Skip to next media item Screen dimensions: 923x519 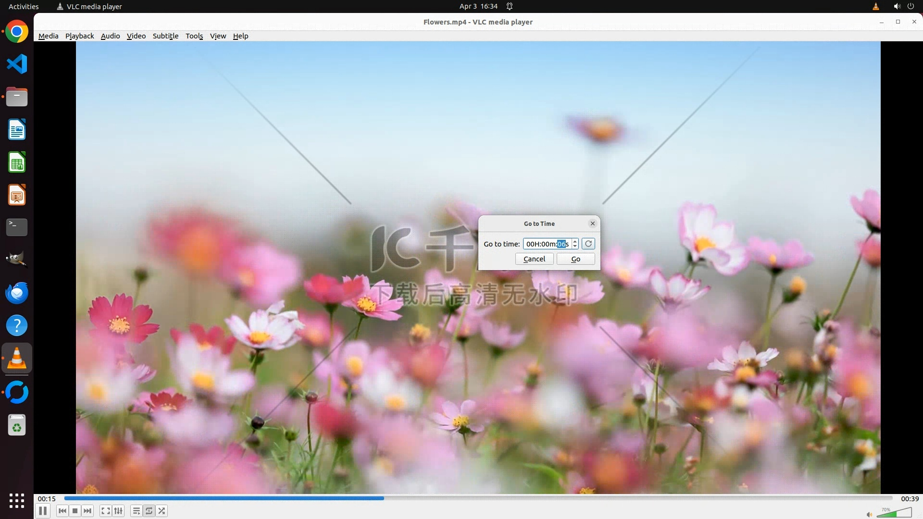point(87,511)
